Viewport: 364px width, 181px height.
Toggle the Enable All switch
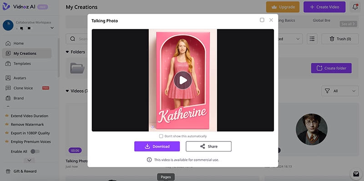point(35,151)
